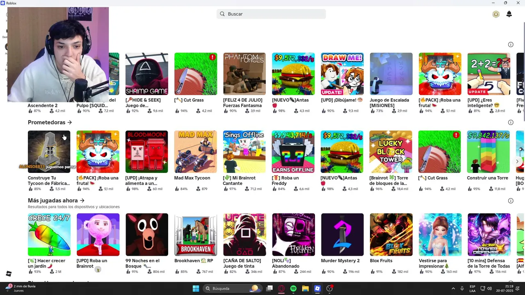
Task: Open the Windows Start button
Action: pos(196,288)
